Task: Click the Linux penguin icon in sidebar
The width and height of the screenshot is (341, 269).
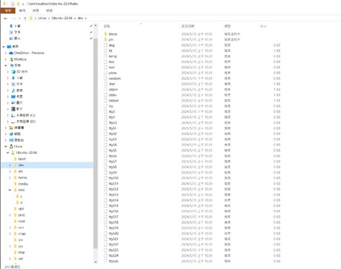Action: pyautogui.click(x=11, y=146)
